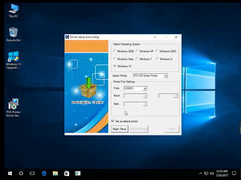
Task: Open This PC desktop icon
Action: pos(14,10)
